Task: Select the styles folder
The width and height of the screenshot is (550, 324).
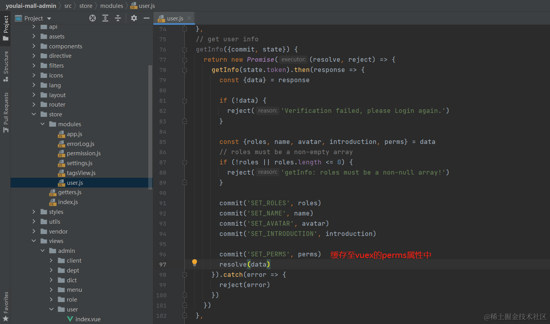Action: pos(56,212)
